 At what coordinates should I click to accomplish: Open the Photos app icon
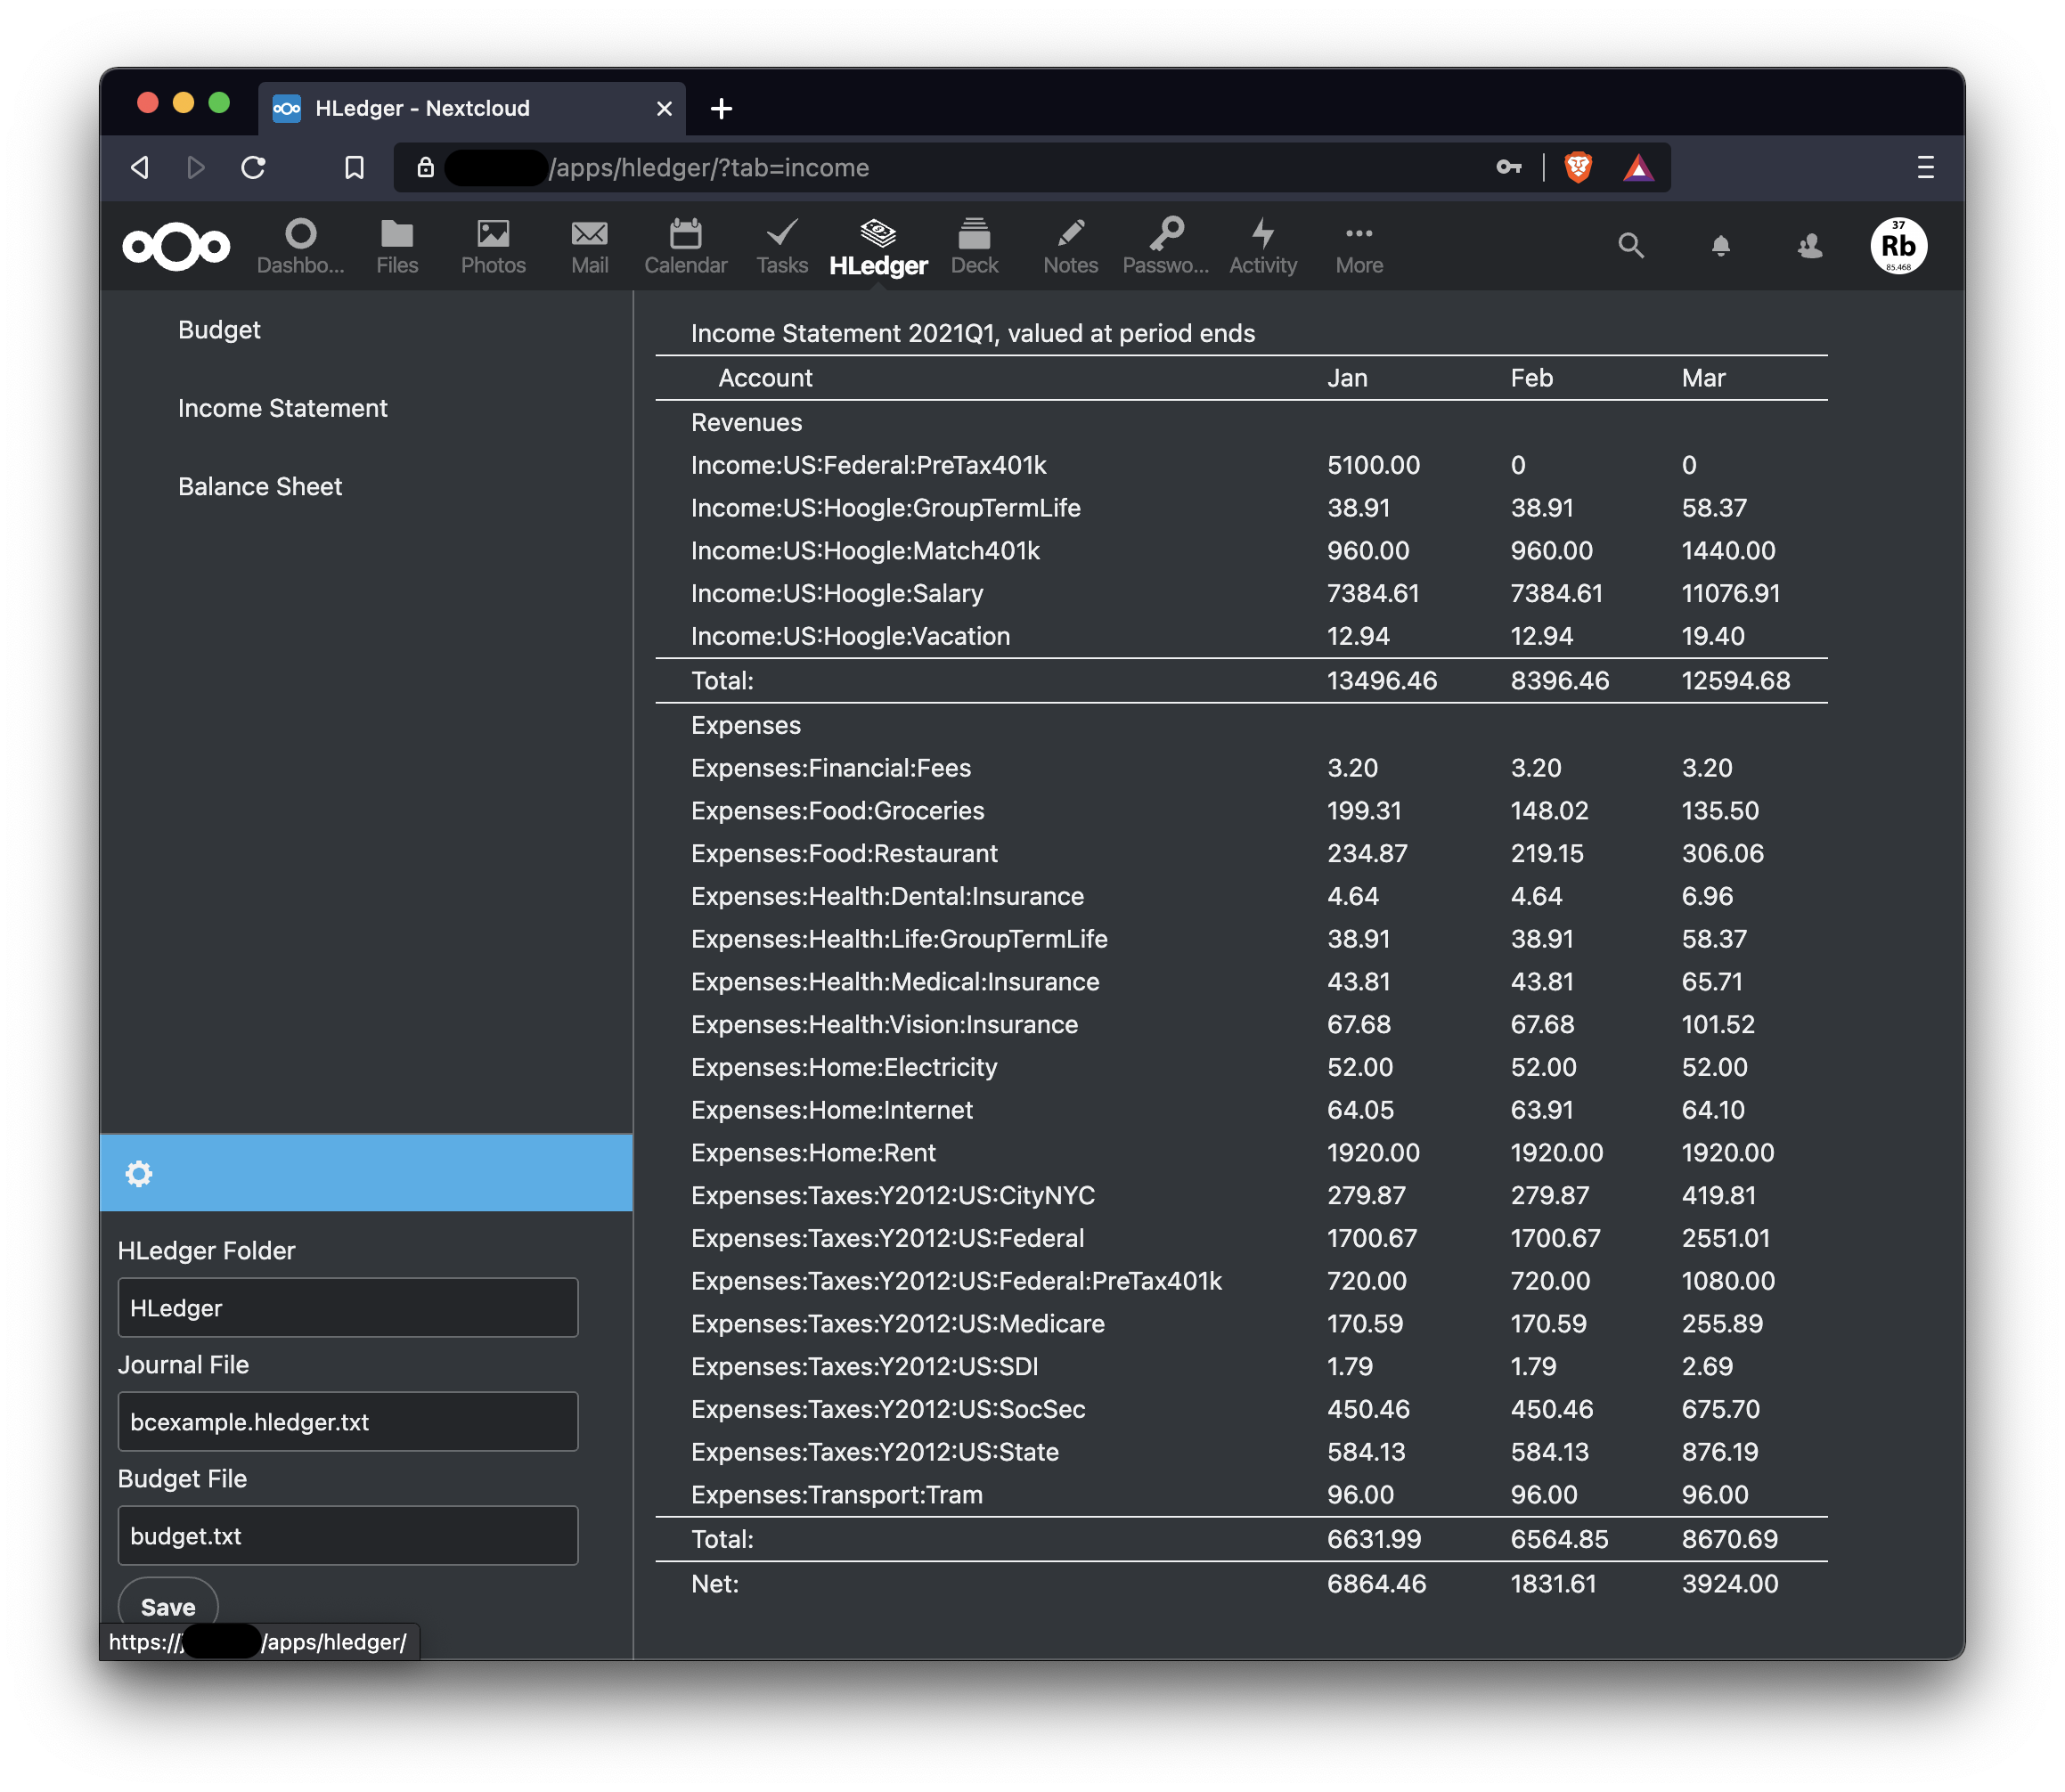click(x=493, y=245)
